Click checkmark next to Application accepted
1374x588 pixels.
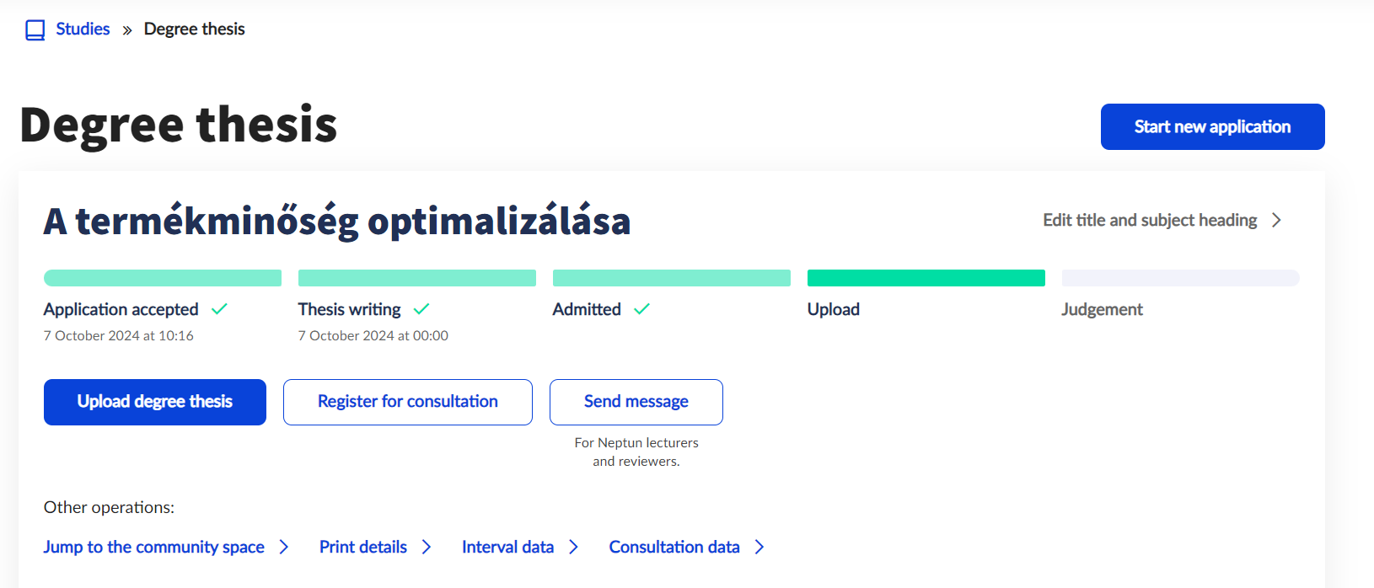coord(219,309)
